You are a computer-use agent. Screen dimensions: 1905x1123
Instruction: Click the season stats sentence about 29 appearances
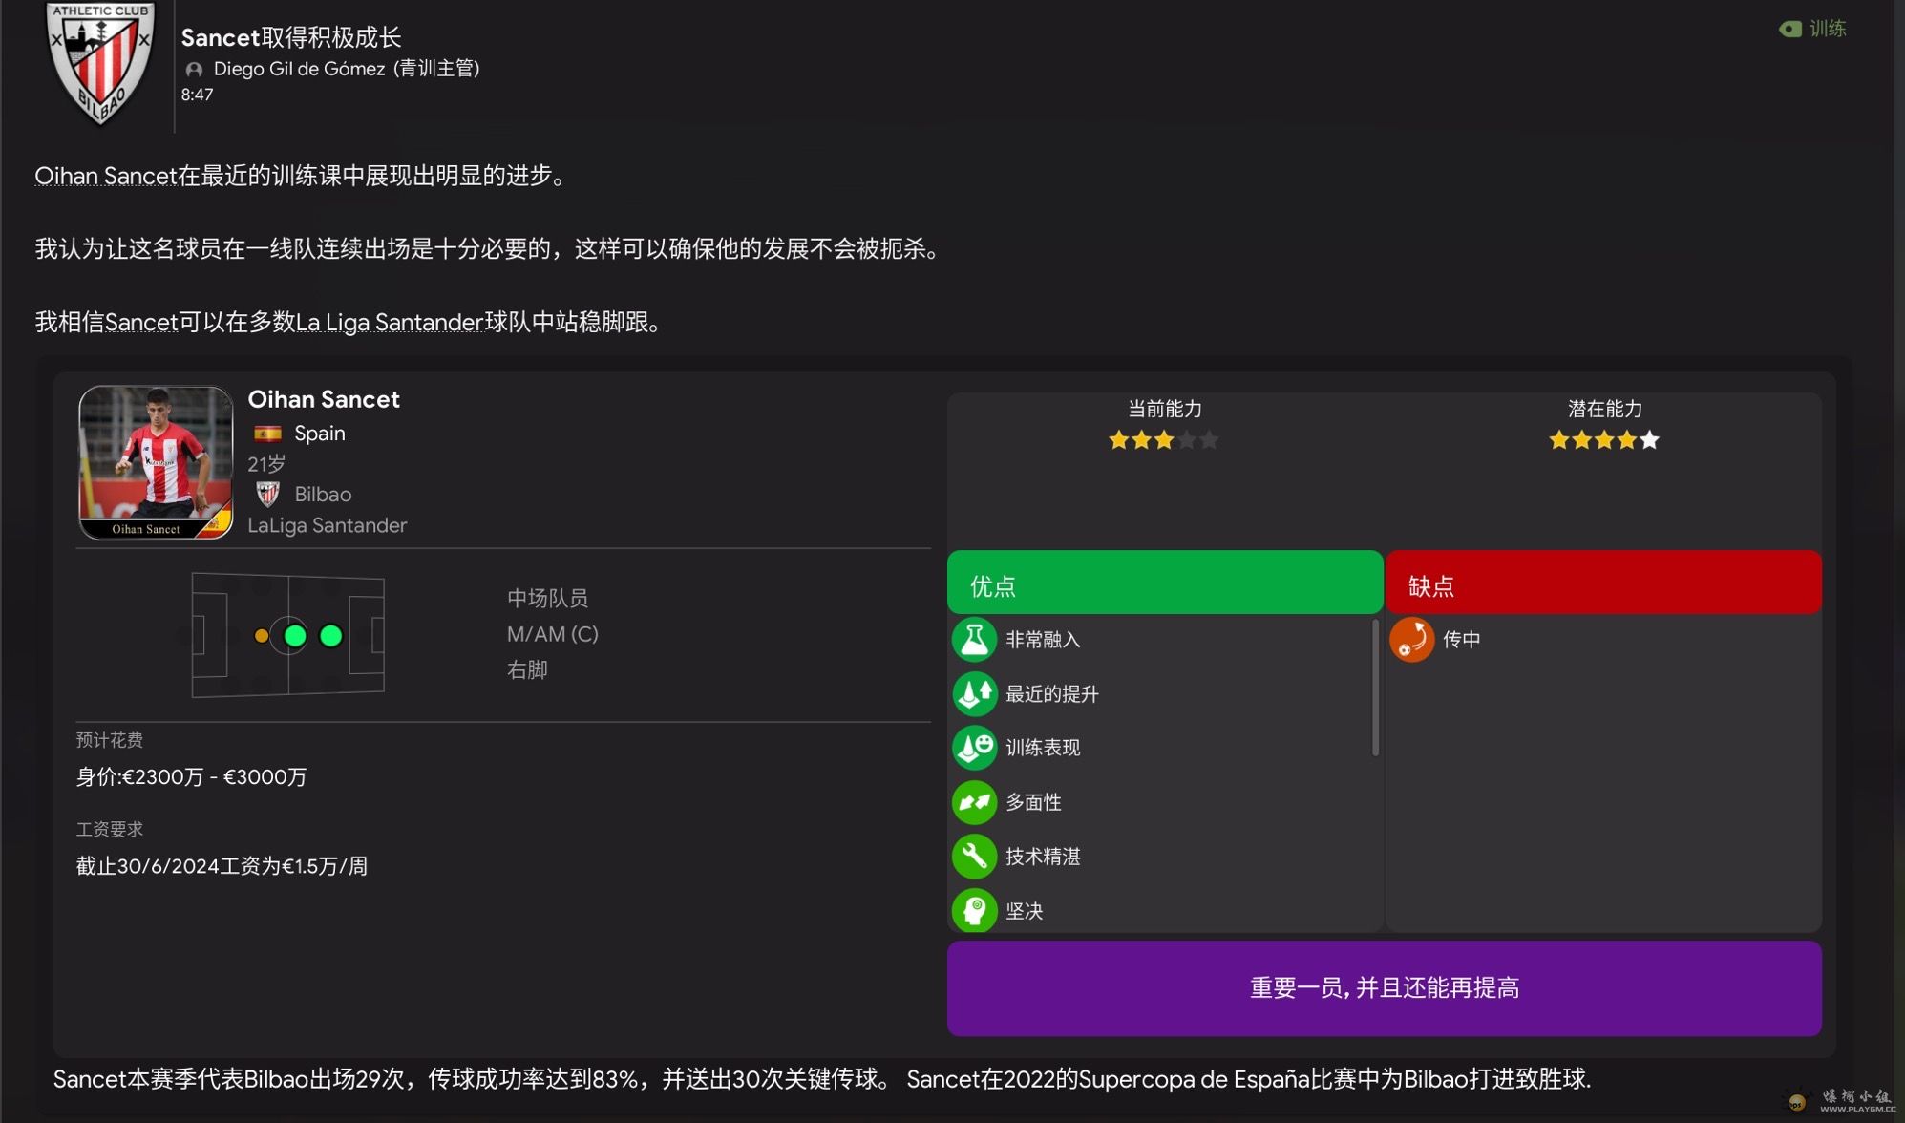click(x=473, y=1079)
